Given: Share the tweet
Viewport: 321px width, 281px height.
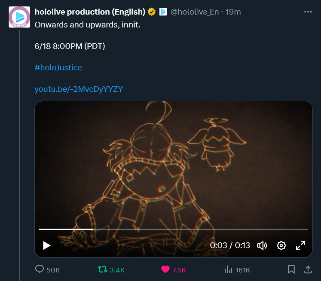Looking at the screenshot, I should (308, 270).
